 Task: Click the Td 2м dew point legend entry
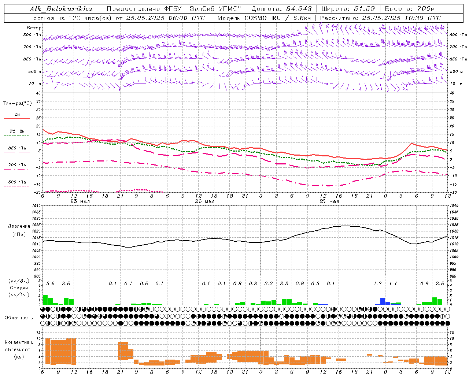pos(17,131)
